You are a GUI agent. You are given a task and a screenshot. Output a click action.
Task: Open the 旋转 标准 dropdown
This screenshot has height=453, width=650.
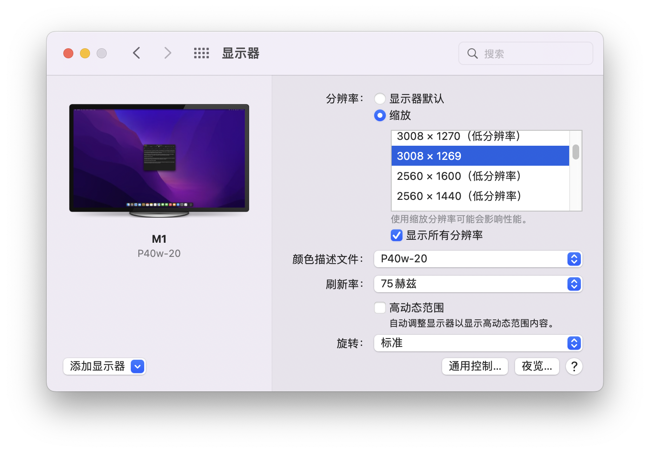click(x=477, y=343)
